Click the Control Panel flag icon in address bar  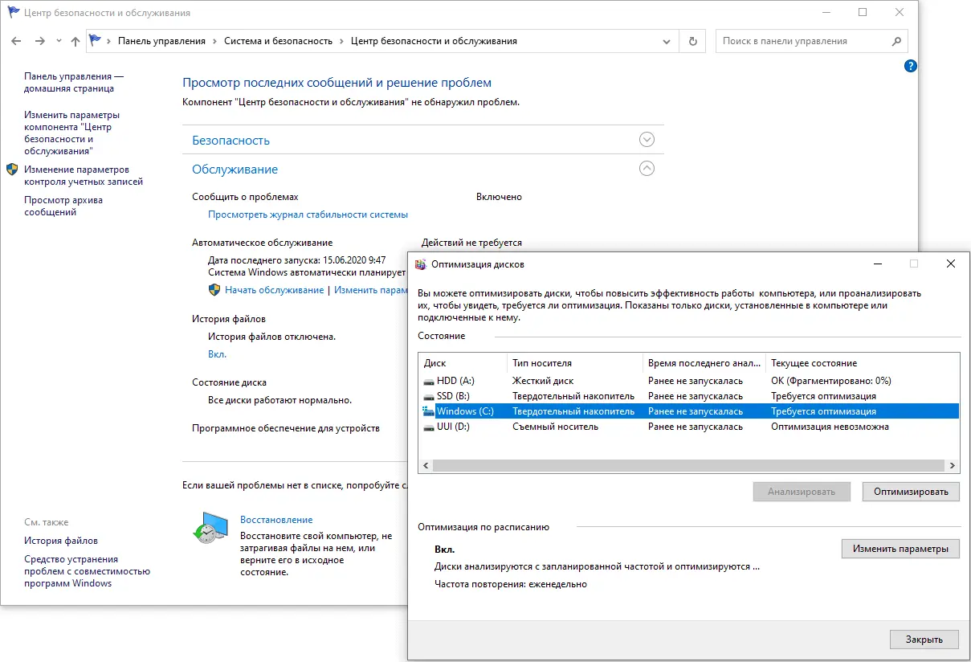[96, 41]
